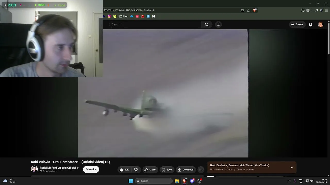The width and height of the screenshot is (330, 185).
Task: Save the video to a playlist
Action: 167,170
